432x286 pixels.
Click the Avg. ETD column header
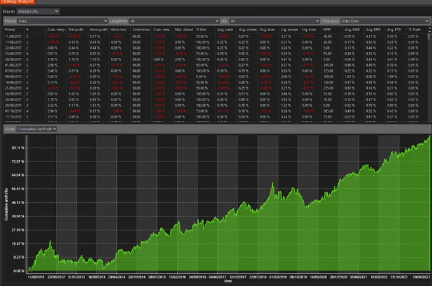[x=396, y=29]
